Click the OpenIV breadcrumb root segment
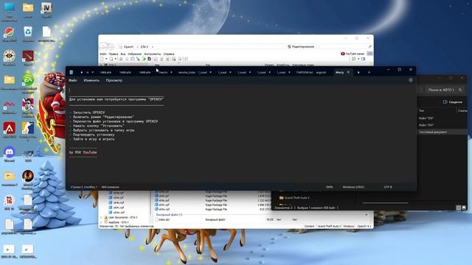The width and height of the screenshot is (472, 265). [x=128, y=47]
